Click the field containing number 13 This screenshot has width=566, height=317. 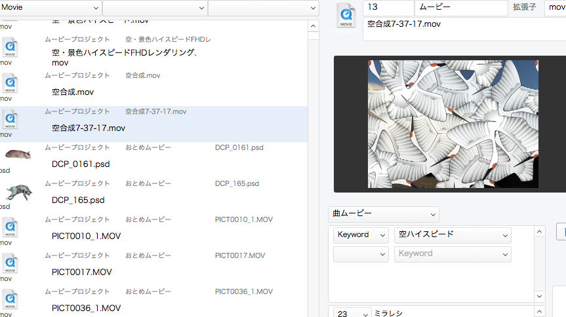coord(388,8)
